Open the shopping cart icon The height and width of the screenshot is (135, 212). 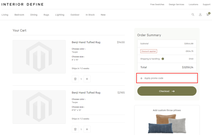(x=208, y=14)
